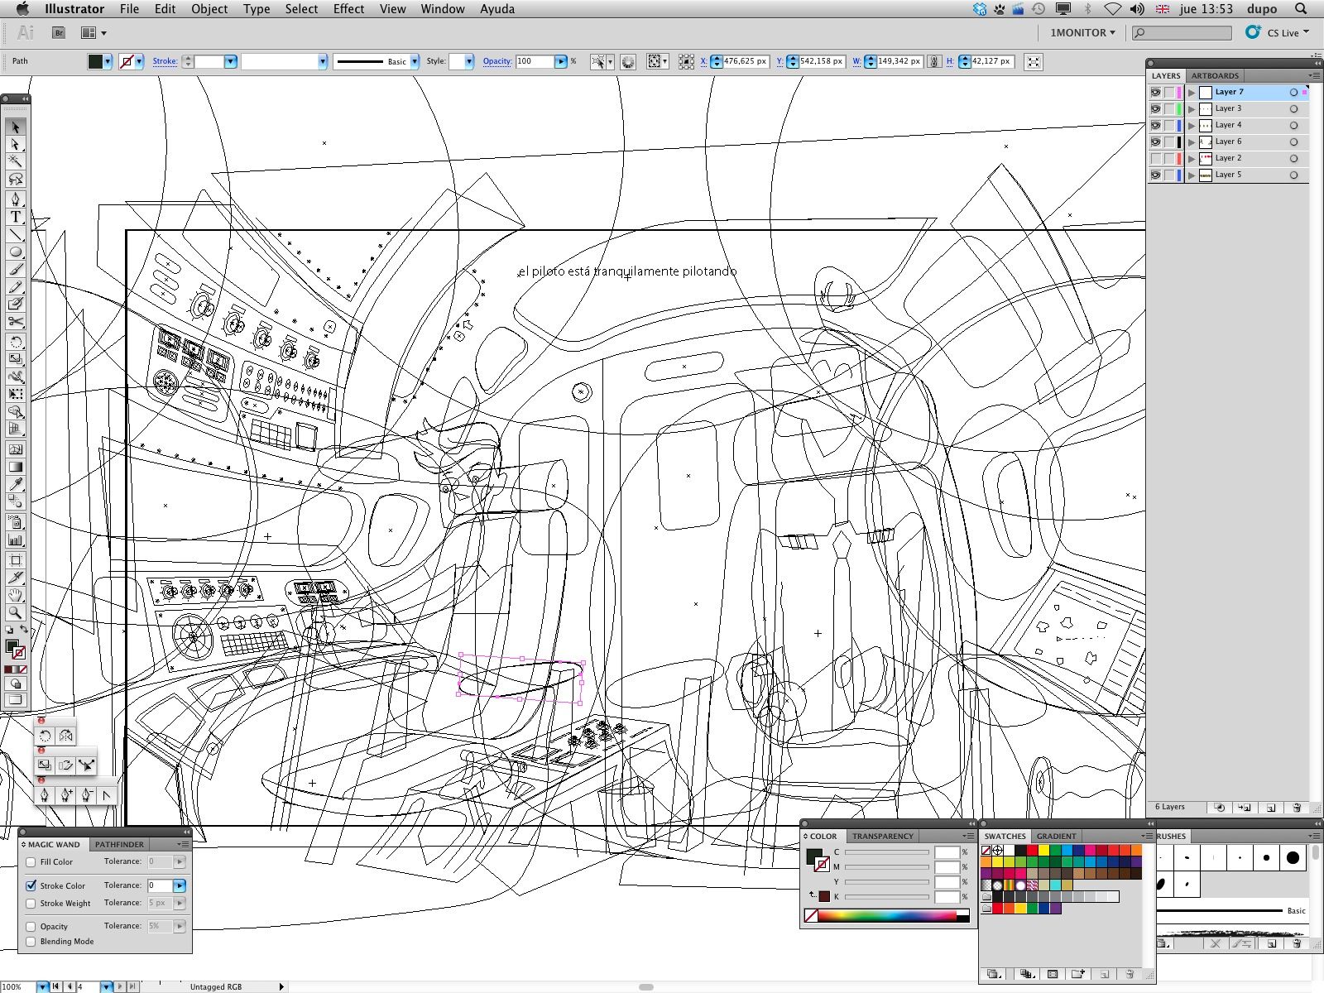Uncheck the Stroke Color checkbox
Screen dimensions: 1324x993
pyautogui.click(x=31, y=885)
